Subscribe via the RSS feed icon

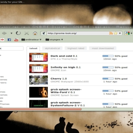pos(111,33)
